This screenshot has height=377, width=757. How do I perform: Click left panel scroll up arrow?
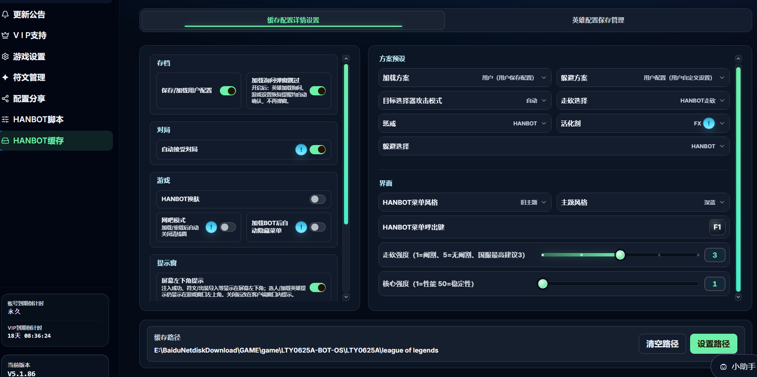(x=346, y=58)
